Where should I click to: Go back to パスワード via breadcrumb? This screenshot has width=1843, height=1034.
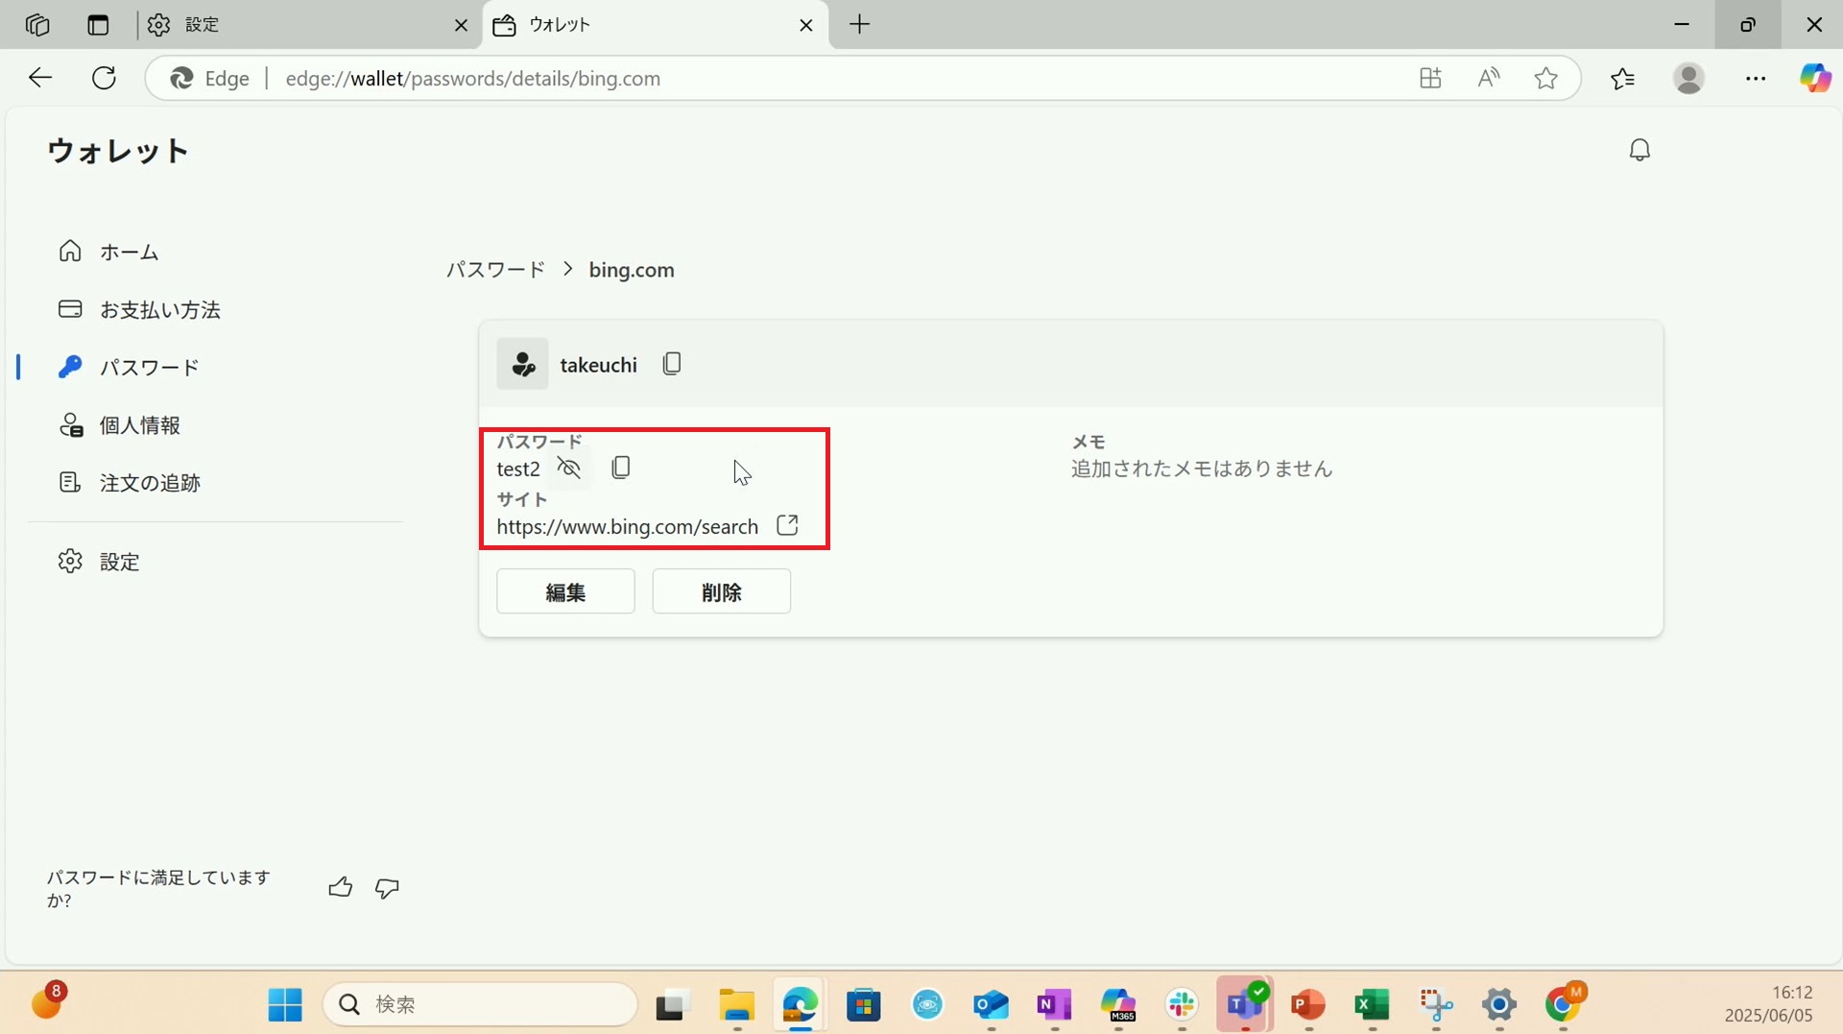pyautogui.click(x=495, y=270)
